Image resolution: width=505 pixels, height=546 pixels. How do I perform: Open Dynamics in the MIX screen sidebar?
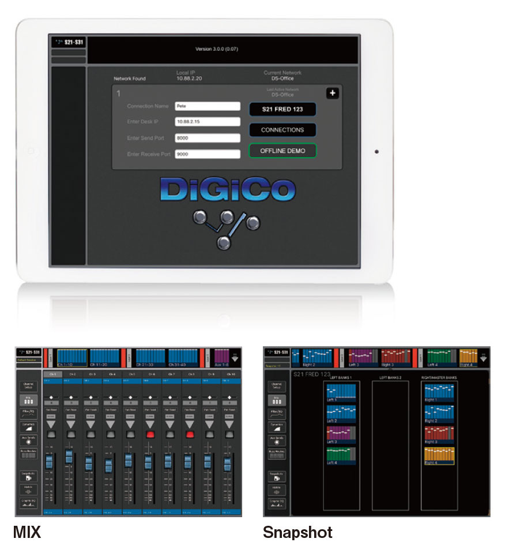(28, 427)
